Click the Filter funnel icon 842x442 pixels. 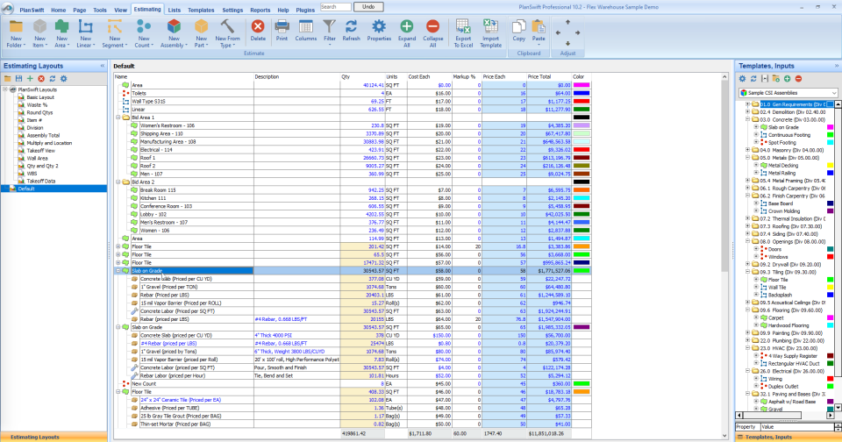click(329, 26)
